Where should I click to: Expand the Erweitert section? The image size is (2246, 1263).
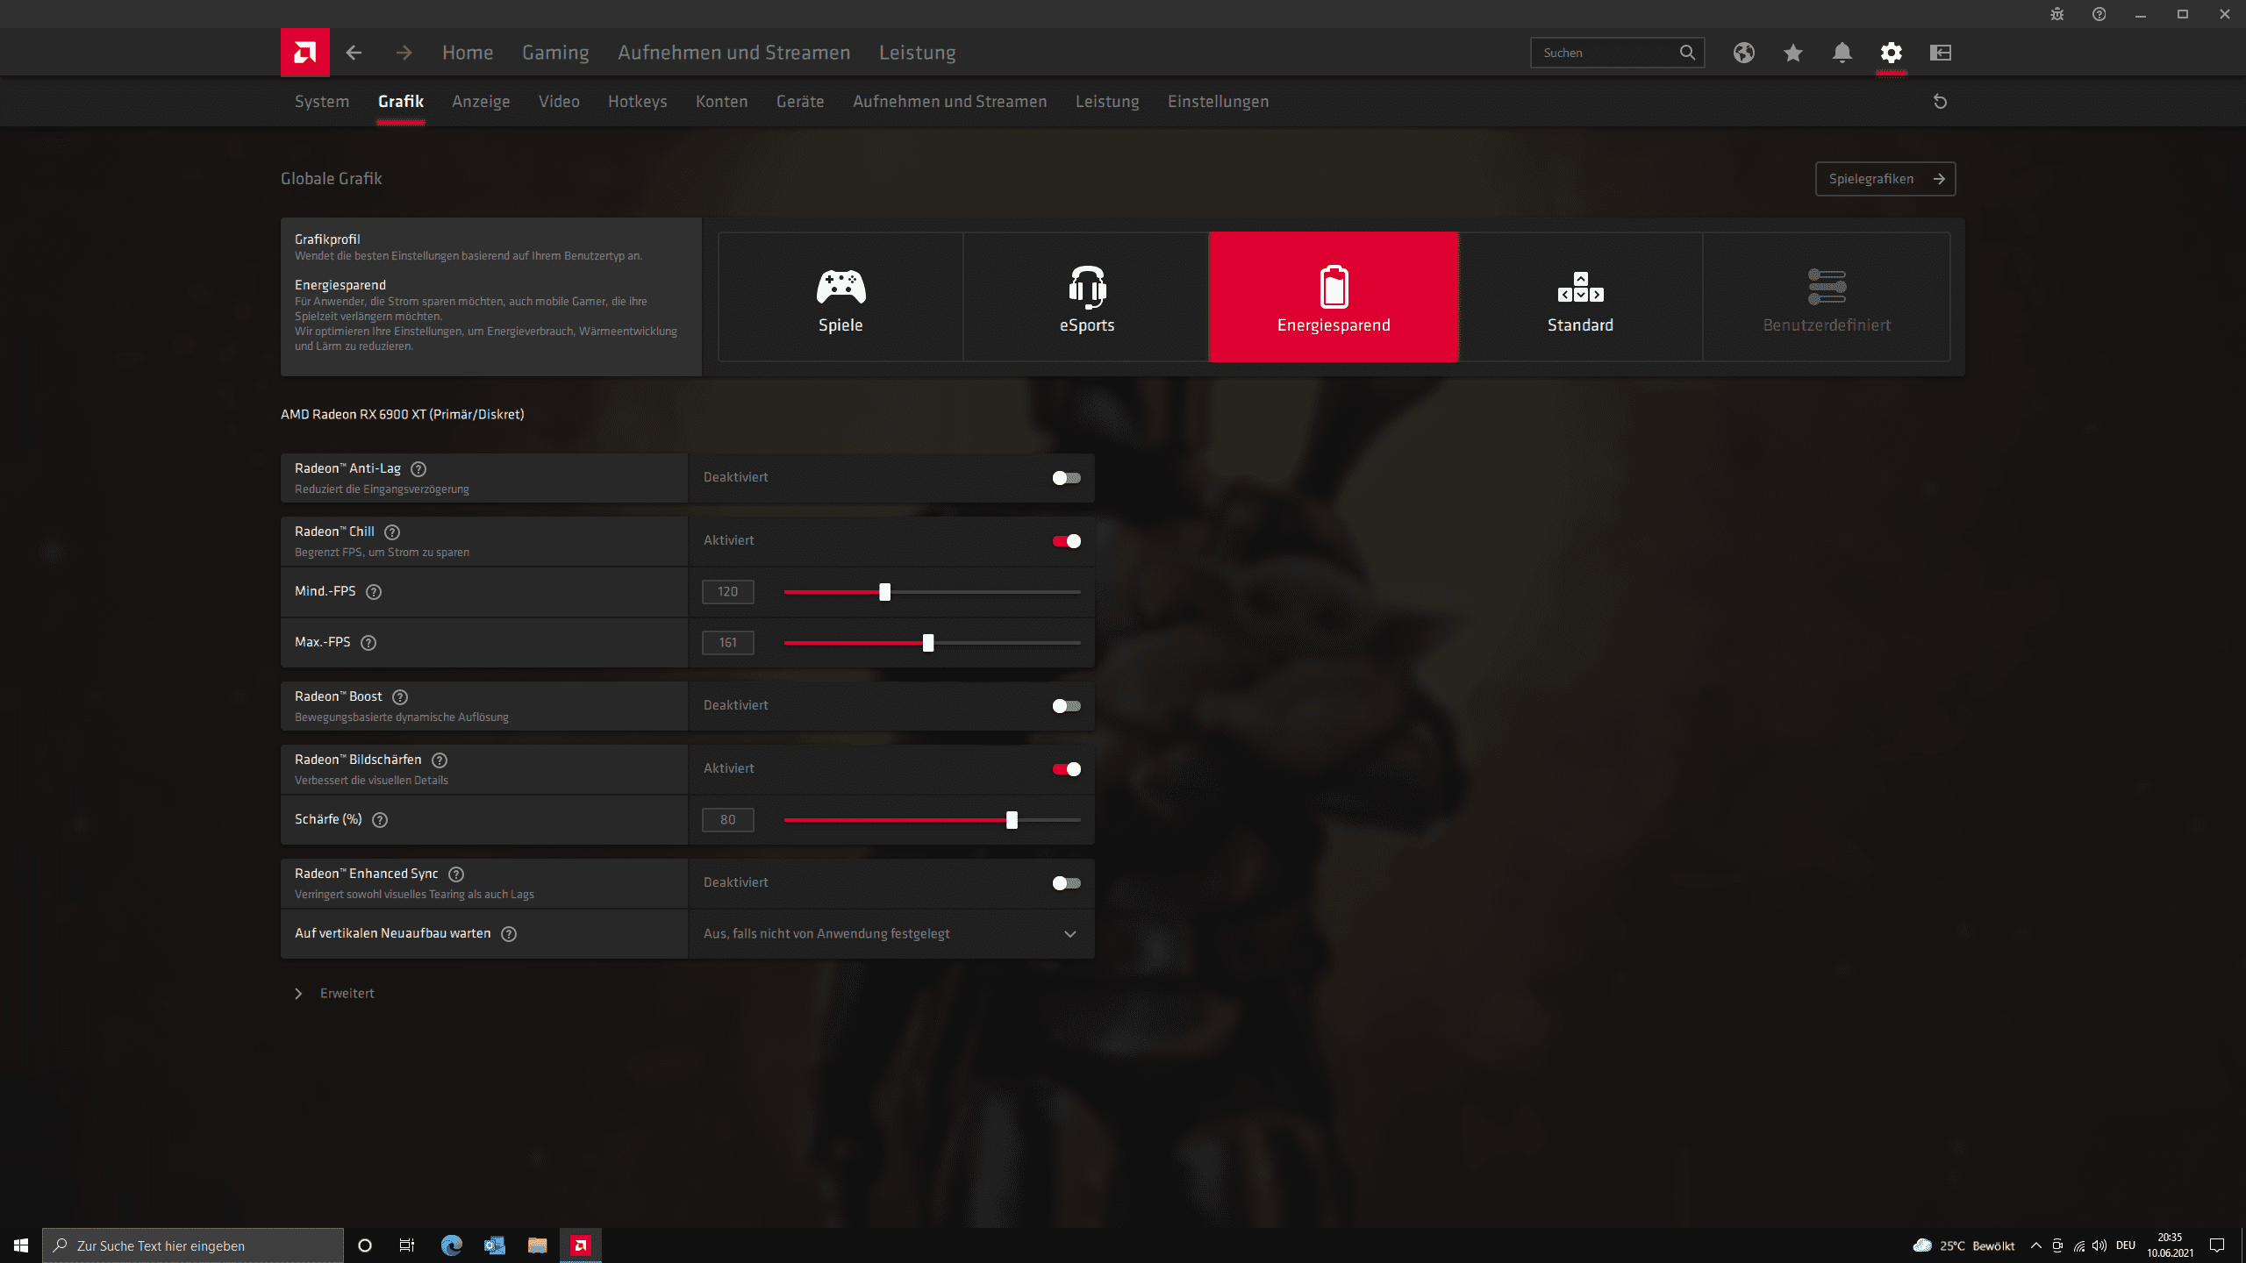click(334, 994)
